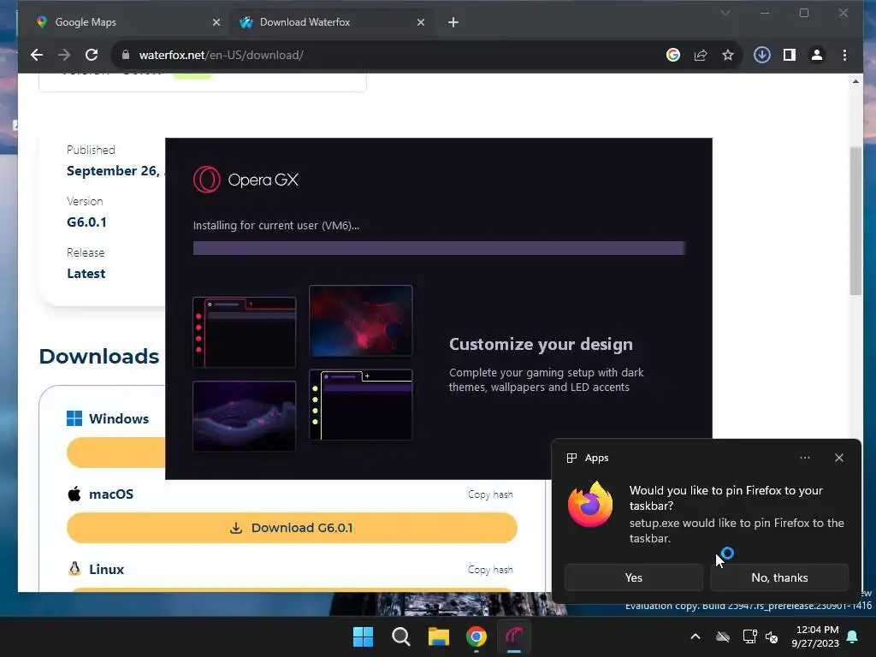Click the Chrome icon in the taskbar
Screen dimensions: 876x657
click(476, 636)
